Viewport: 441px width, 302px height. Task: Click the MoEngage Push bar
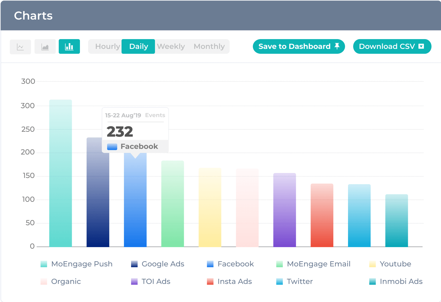pyautogui.click(x=61, y=173)
